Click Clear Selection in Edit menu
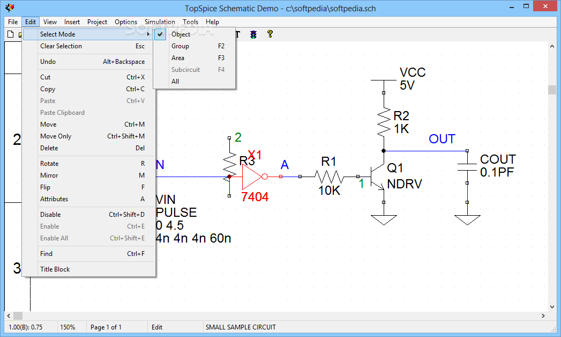561x337 pixels. [x=89, y=46]
